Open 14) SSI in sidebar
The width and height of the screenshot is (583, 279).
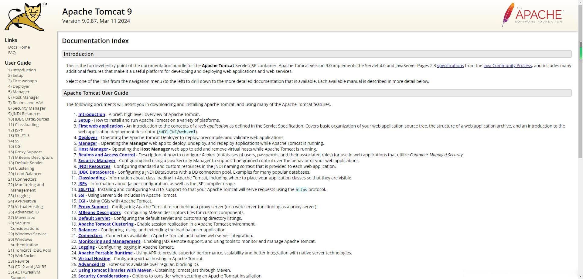pyautogui.click(x=14, y=141)
